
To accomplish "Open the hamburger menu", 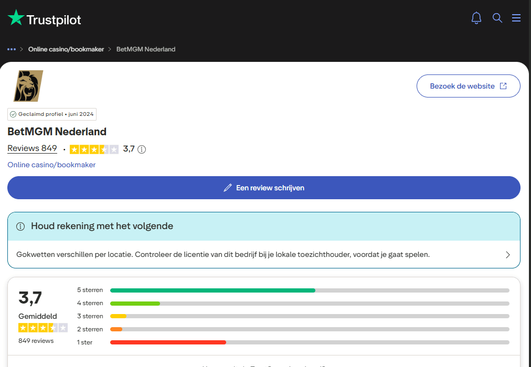I will click(x=516, y=18).
